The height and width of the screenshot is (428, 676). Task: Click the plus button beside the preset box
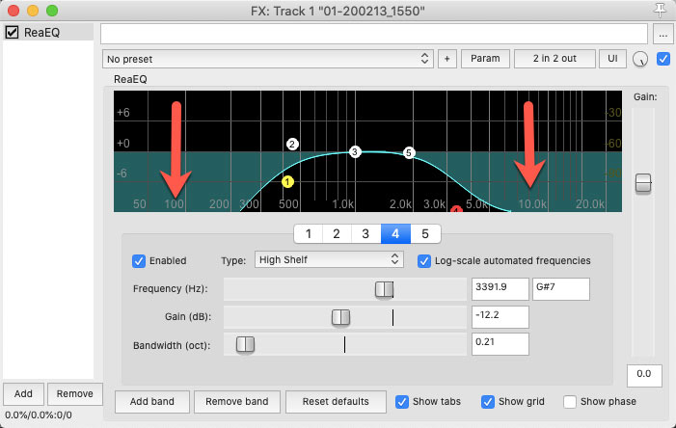(x=446, y=59)
